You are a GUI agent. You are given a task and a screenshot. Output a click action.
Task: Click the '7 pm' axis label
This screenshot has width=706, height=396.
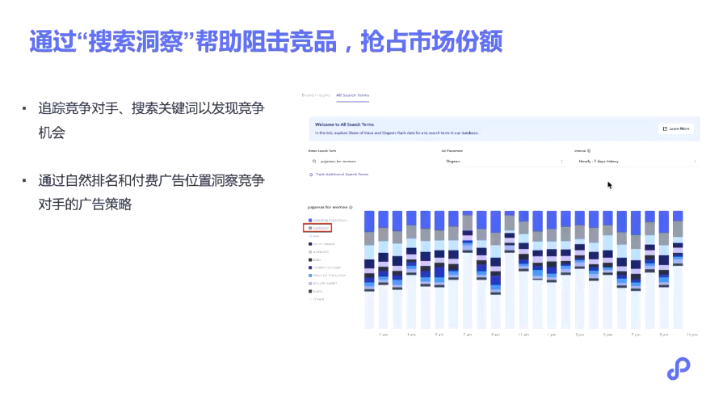[635, 335]
